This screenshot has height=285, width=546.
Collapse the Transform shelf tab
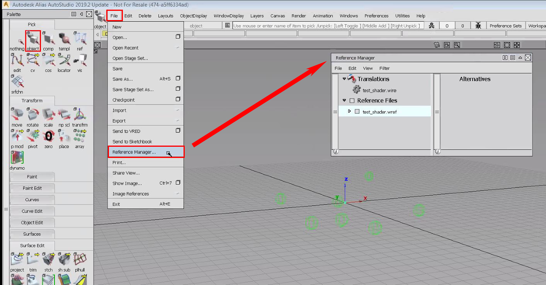click(32, 101)
